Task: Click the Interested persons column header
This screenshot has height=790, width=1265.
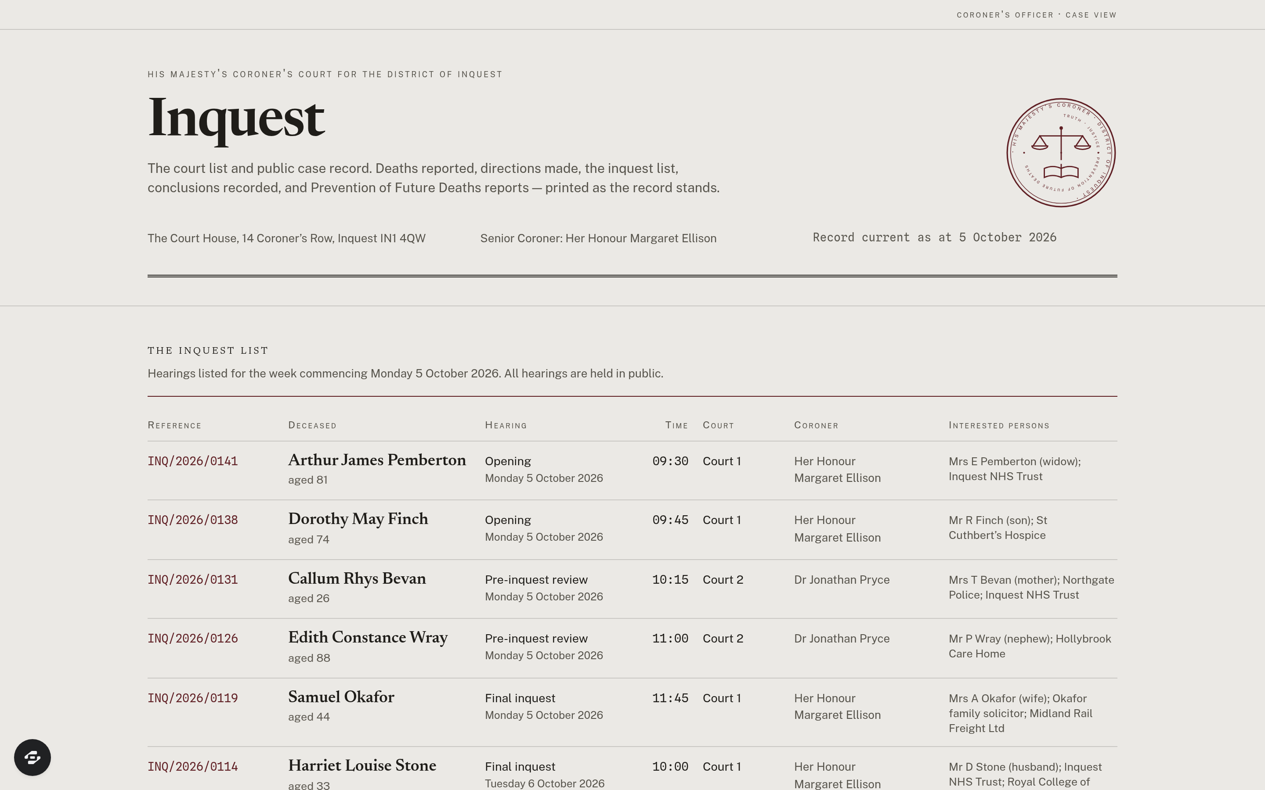Action: tap(999, 425)
